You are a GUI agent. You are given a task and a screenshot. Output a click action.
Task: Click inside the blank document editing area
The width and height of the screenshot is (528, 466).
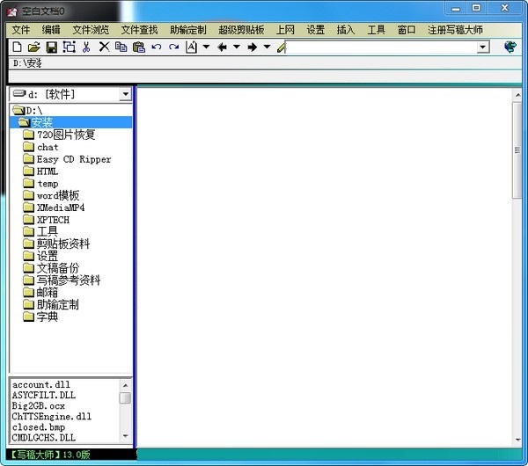coord(324,264)
